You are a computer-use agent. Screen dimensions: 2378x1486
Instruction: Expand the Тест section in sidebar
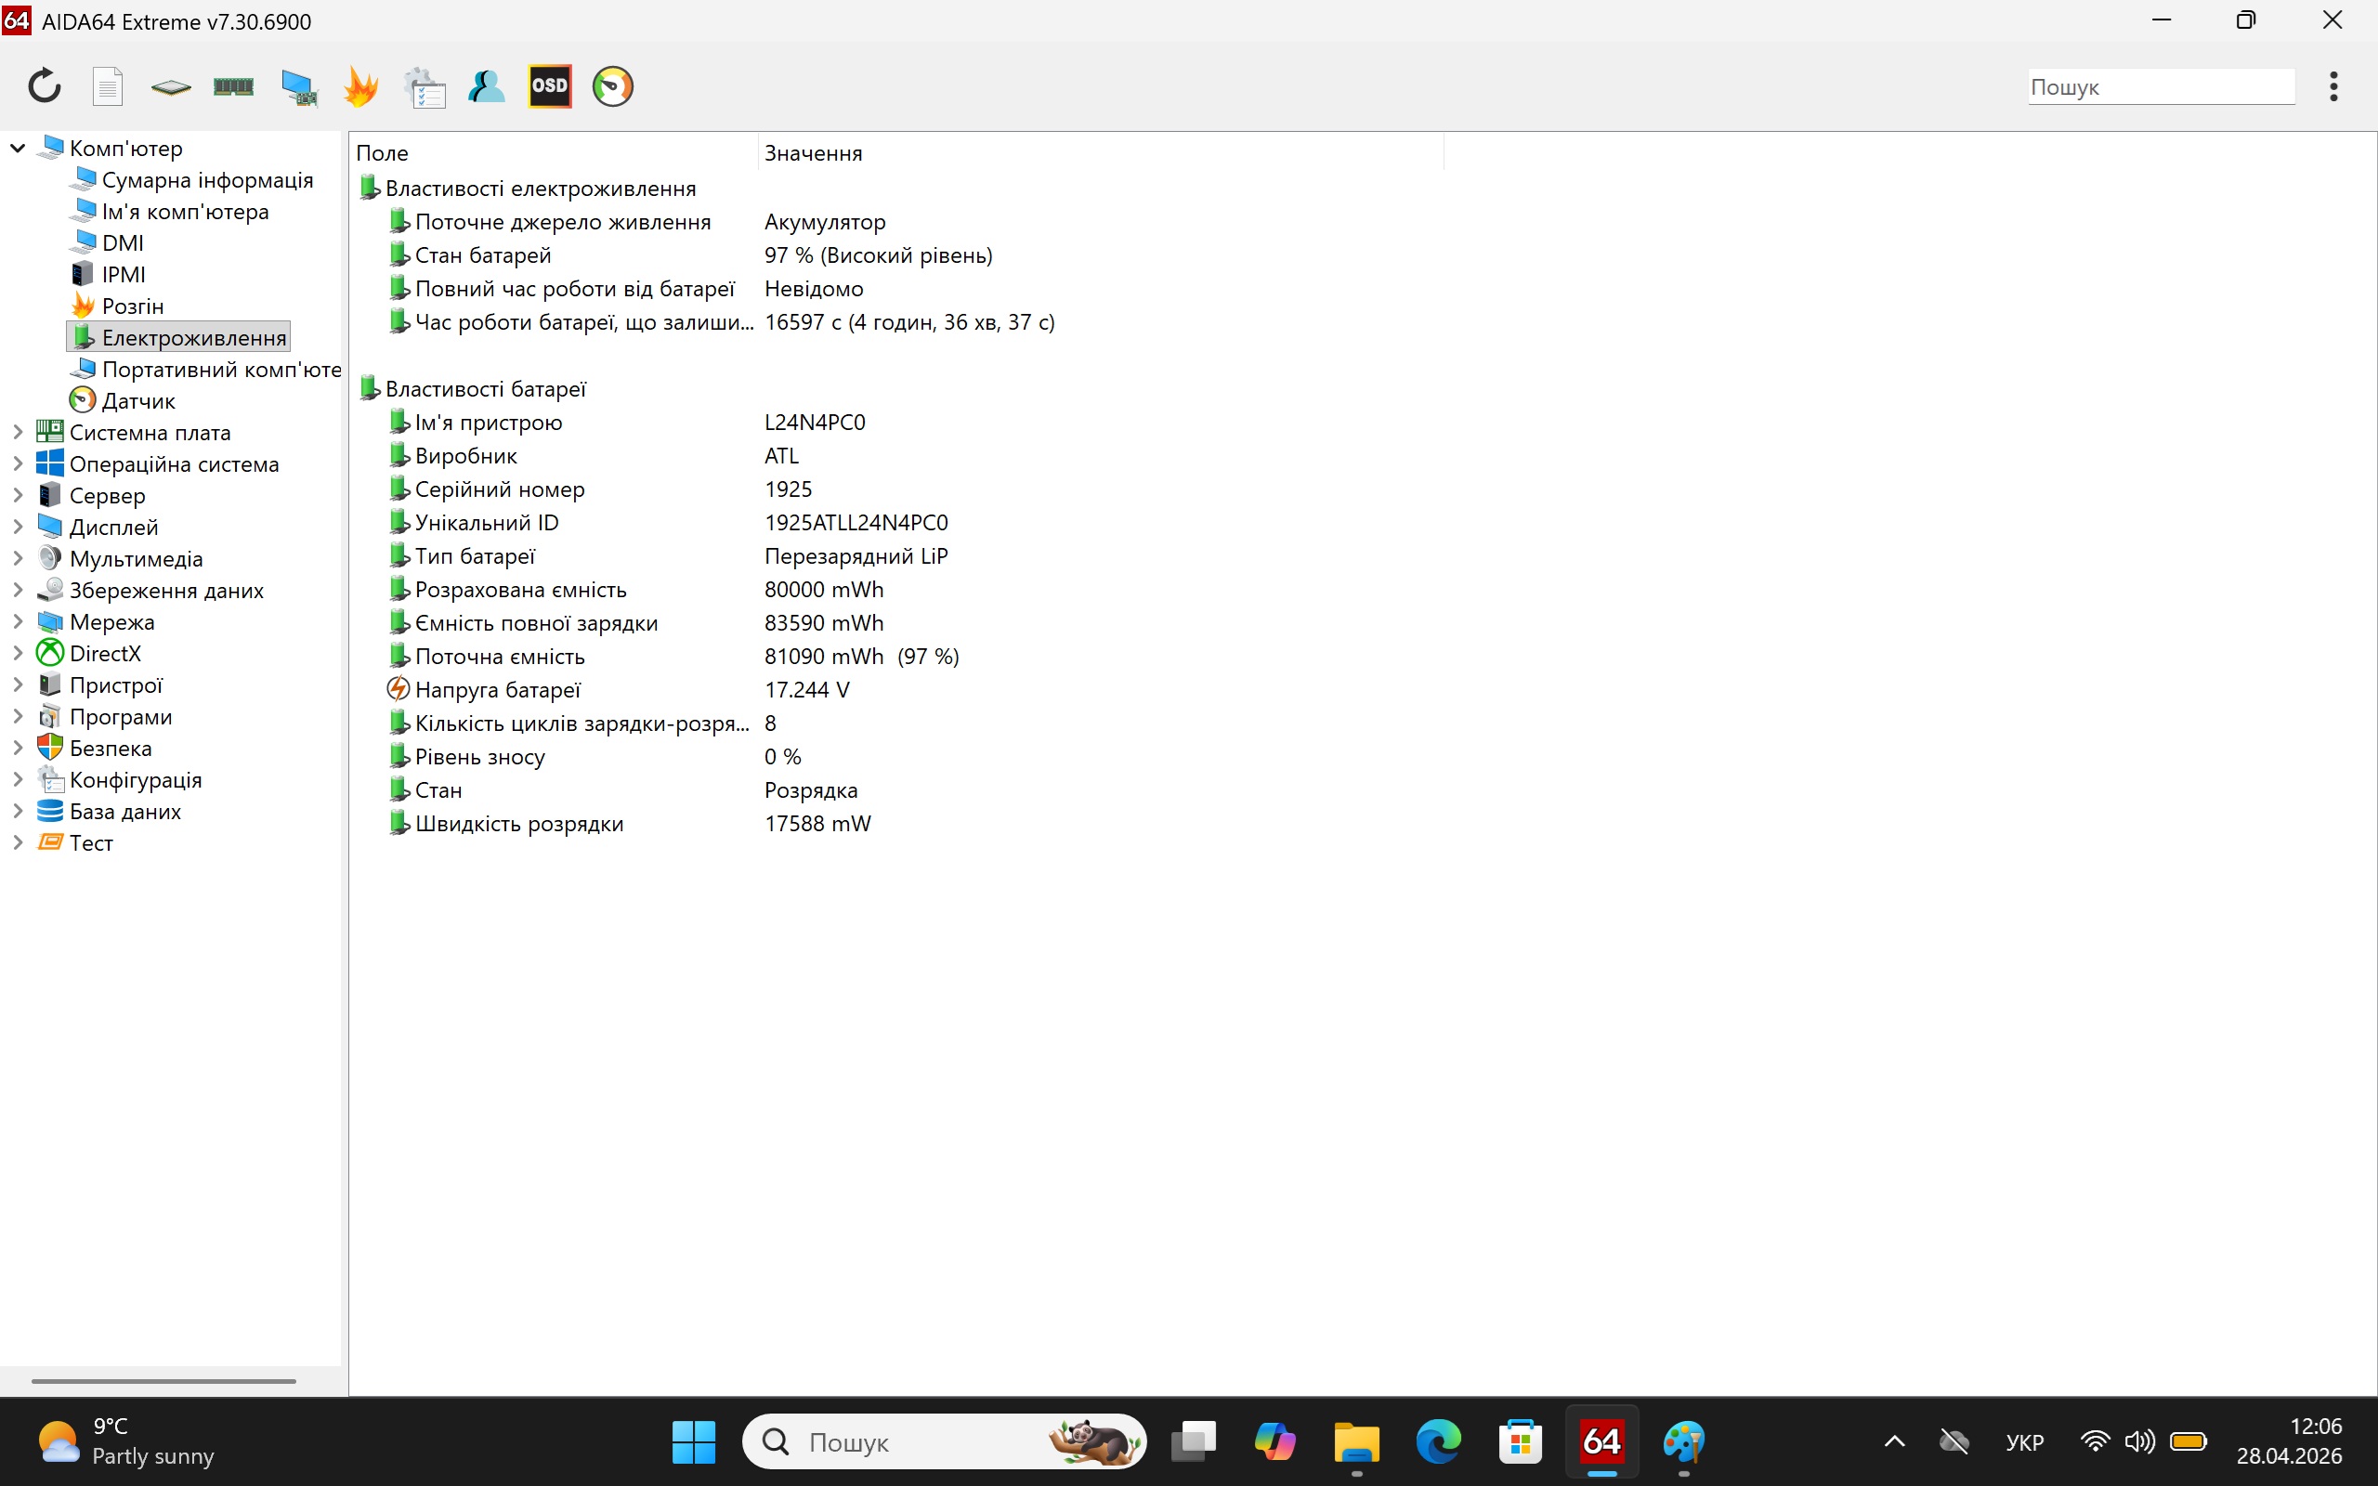tap(16, 842)
